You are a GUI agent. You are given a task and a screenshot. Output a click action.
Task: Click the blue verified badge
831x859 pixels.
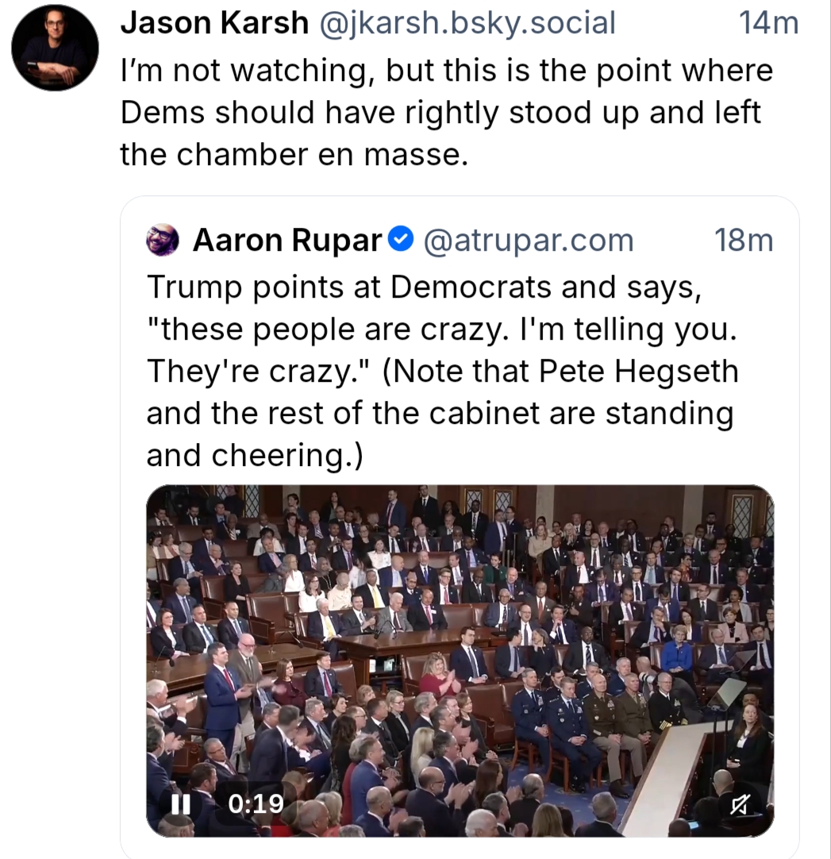pyautogui.click(x=403, y=239)
